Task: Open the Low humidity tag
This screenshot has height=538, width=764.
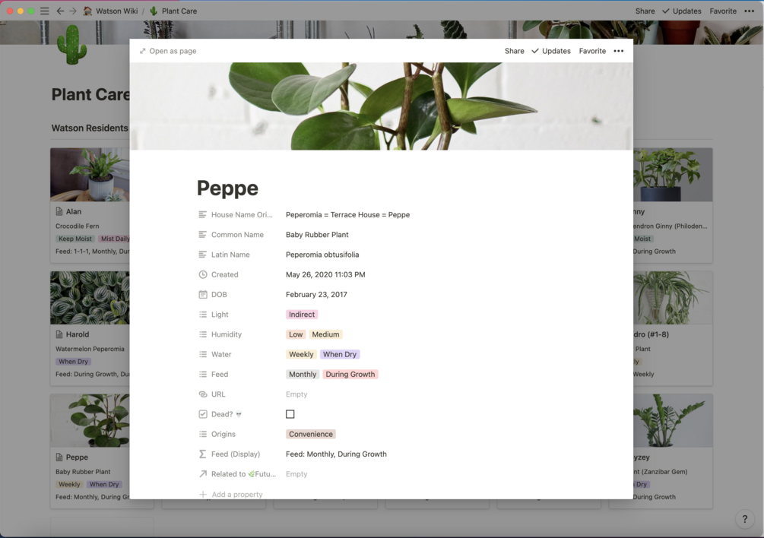Action: click(296, 334)
